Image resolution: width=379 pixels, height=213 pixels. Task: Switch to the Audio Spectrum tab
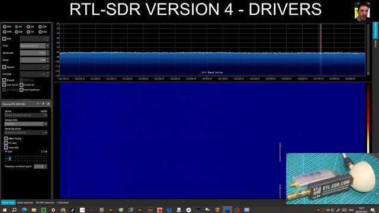[25, 202]
